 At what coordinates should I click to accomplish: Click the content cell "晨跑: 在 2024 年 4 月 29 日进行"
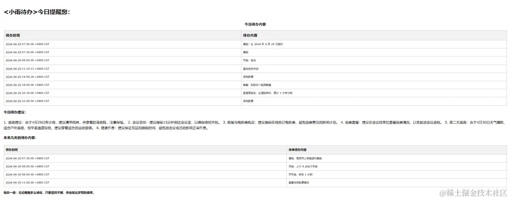point(374,44)
